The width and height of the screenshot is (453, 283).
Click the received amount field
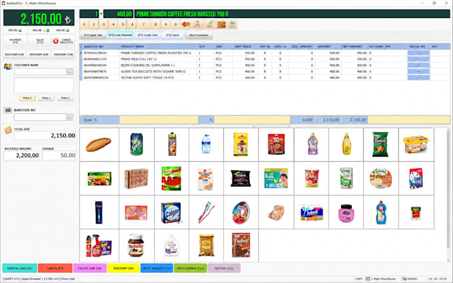point(22,155)
